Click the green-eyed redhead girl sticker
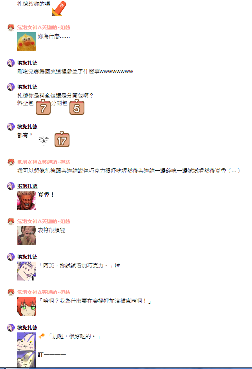 (27, 306)
